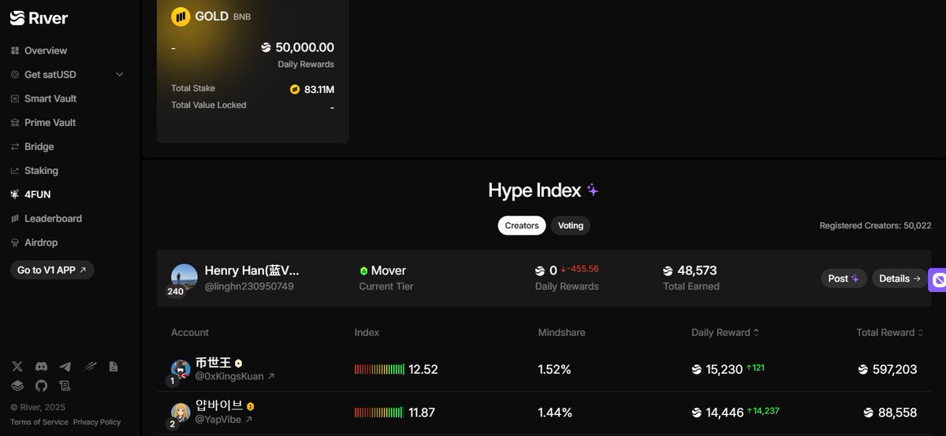Screen dimensions: 946x436
Task: Click 얍바이브 avatar in rank 2 row
Action: click(181, 412)
